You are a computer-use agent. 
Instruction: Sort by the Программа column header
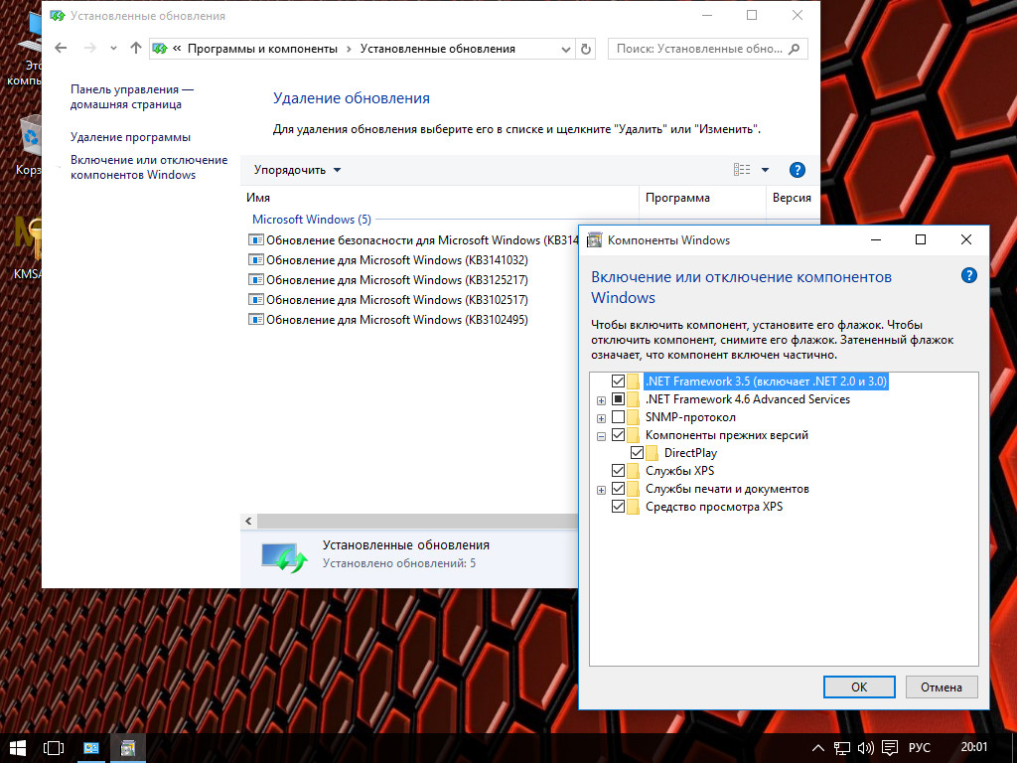(702, 198)
